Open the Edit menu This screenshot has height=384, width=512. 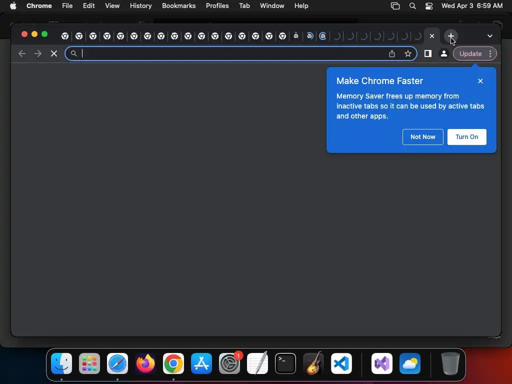[88, 6]
